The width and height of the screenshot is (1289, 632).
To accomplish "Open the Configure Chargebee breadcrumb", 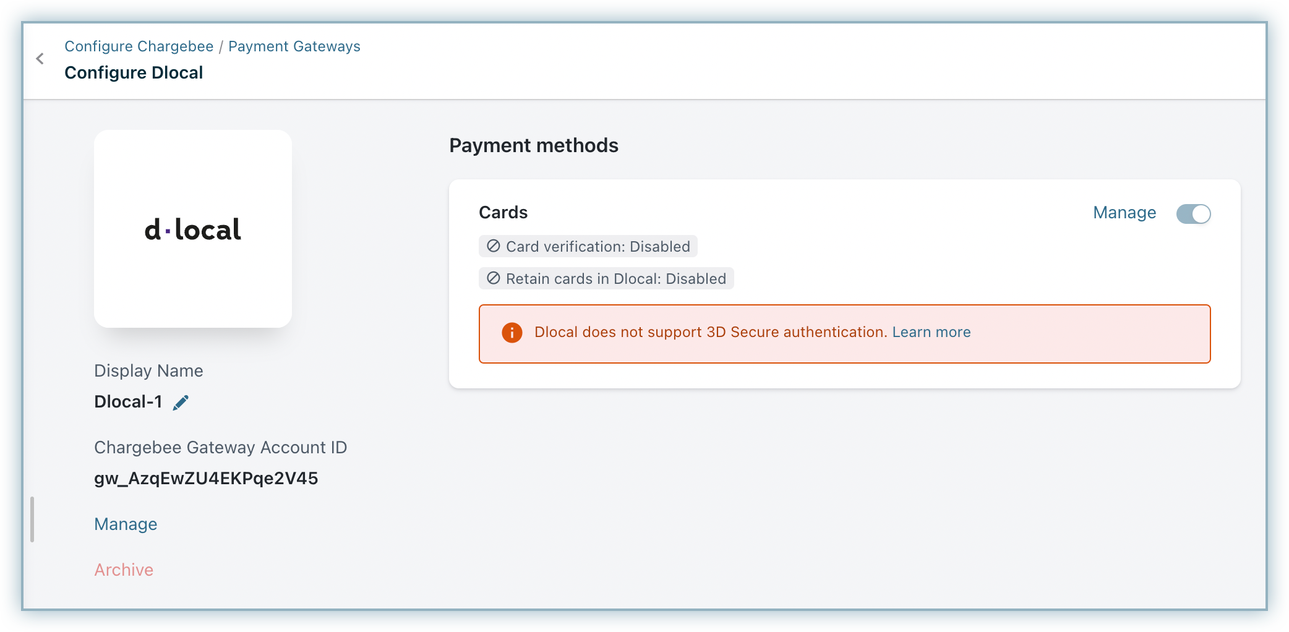I will (x=139, y=46).
